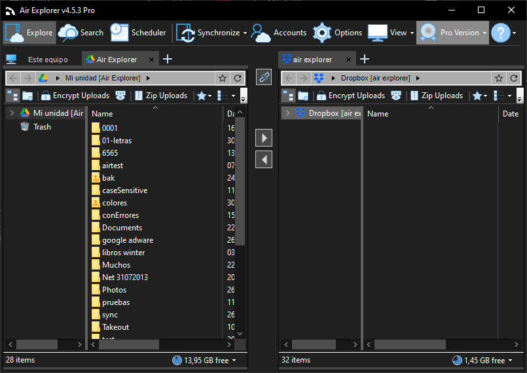The height and width of the screenshot is (373, 527).
Task: Click the blue help question mark icon
Action: tap(500, 33)
